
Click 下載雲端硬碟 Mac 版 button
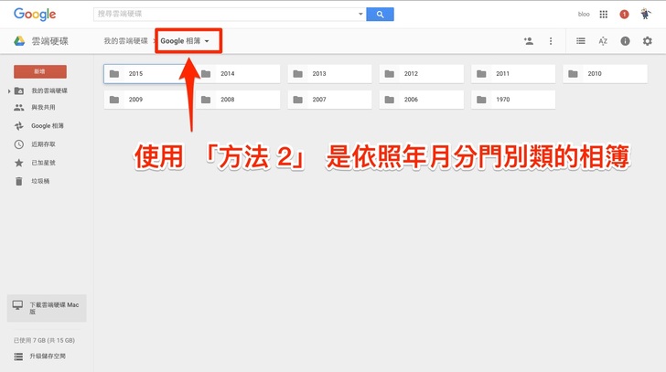click(x=47, y=308)
